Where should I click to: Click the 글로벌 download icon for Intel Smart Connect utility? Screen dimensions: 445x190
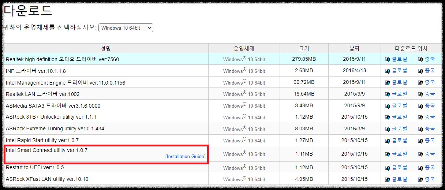pos(388,154)
